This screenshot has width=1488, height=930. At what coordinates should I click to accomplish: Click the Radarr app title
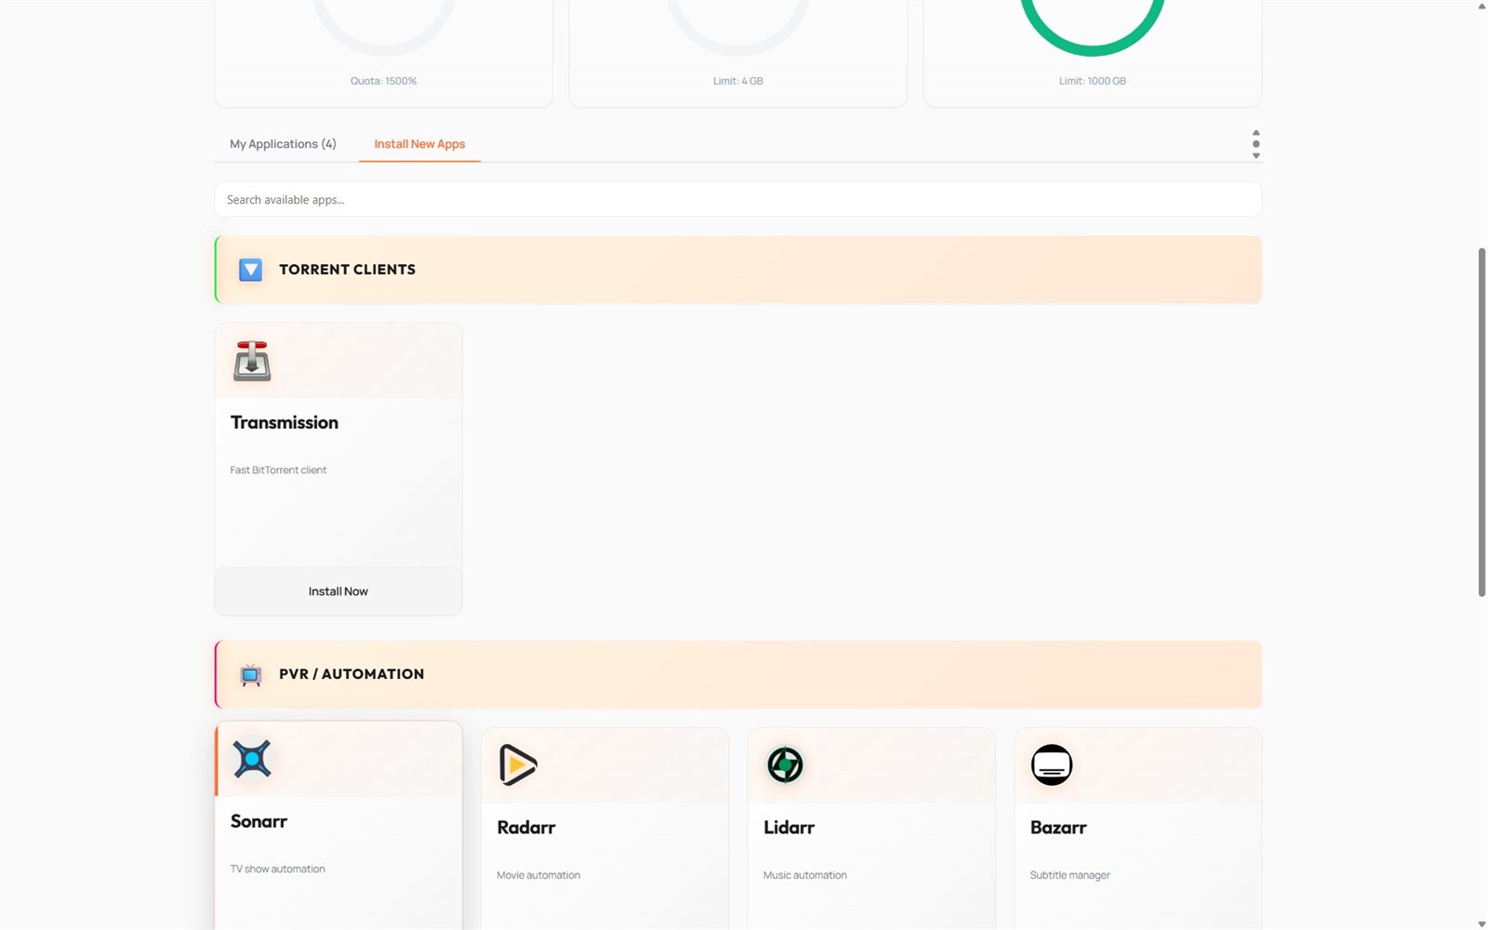525,828
